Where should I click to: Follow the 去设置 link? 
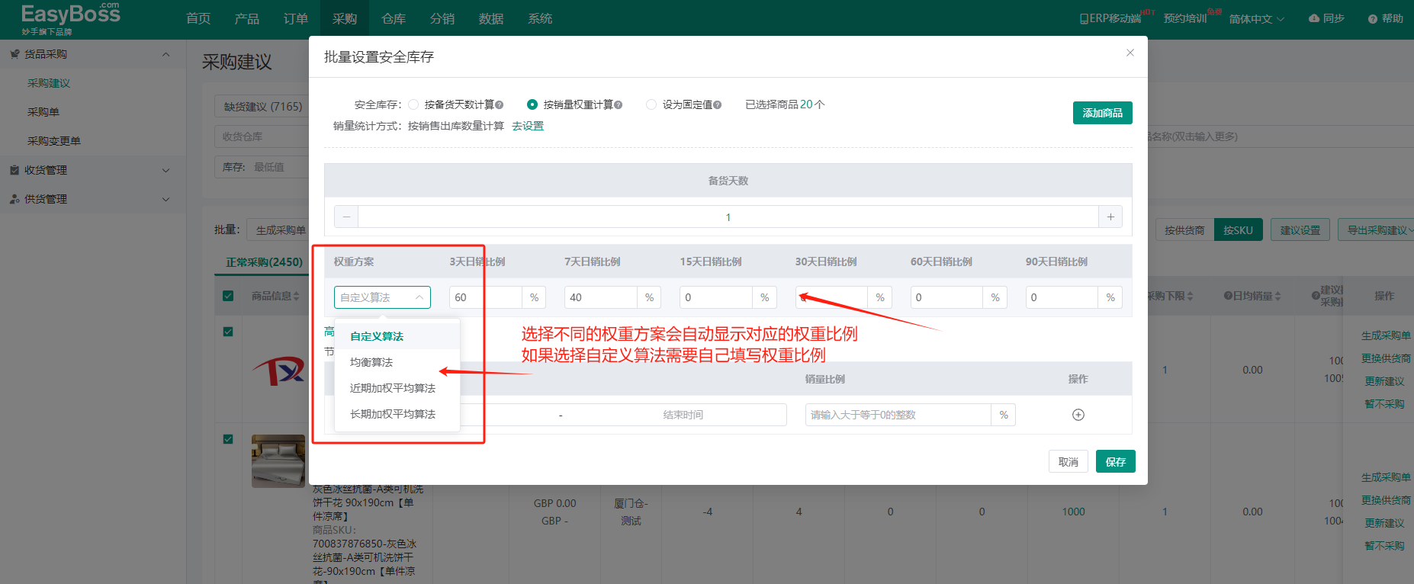coord(528,126)
